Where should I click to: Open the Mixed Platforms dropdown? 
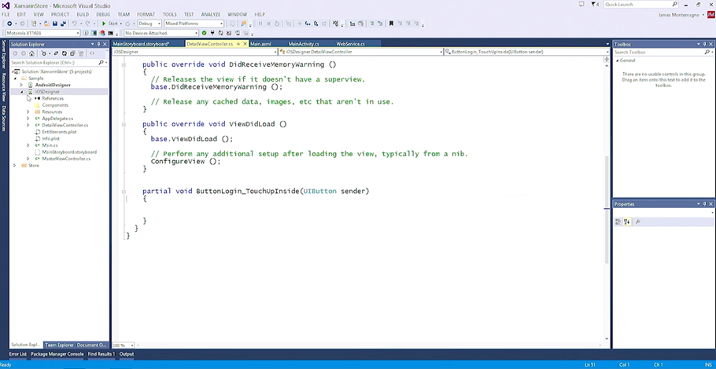[x=194, y=24]
